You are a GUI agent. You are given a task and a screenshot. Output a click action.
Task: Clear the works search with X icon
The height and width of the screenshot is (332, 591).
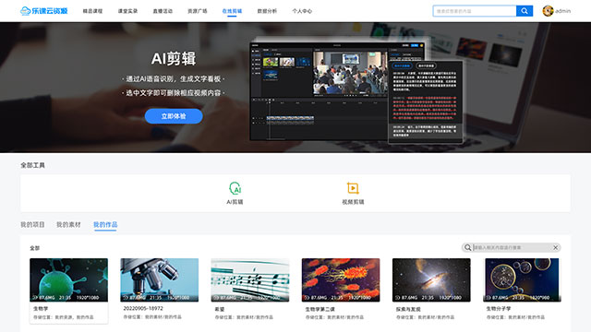point(555,247)
